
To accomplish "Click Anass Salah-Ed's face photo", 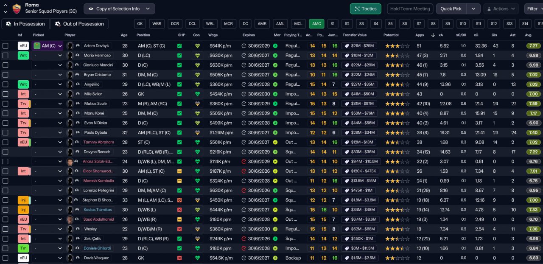I will coord(70,161).
